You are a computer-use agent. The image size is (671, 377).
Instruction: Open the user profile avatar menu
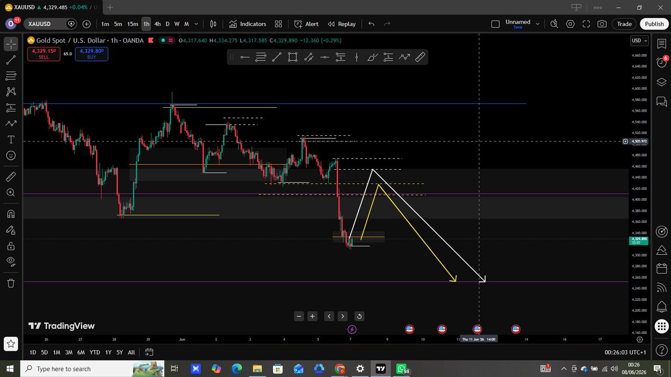pos(11,24)
